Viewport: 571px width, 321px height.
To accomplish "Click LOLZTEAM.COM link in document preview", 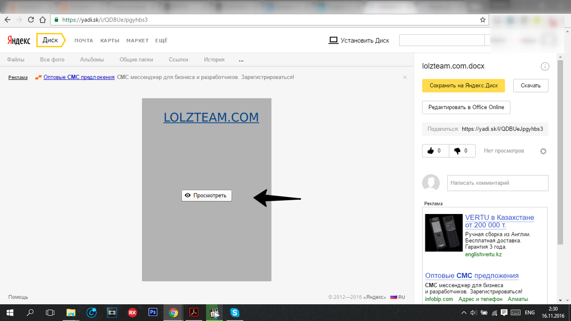I will coord(211,117).
